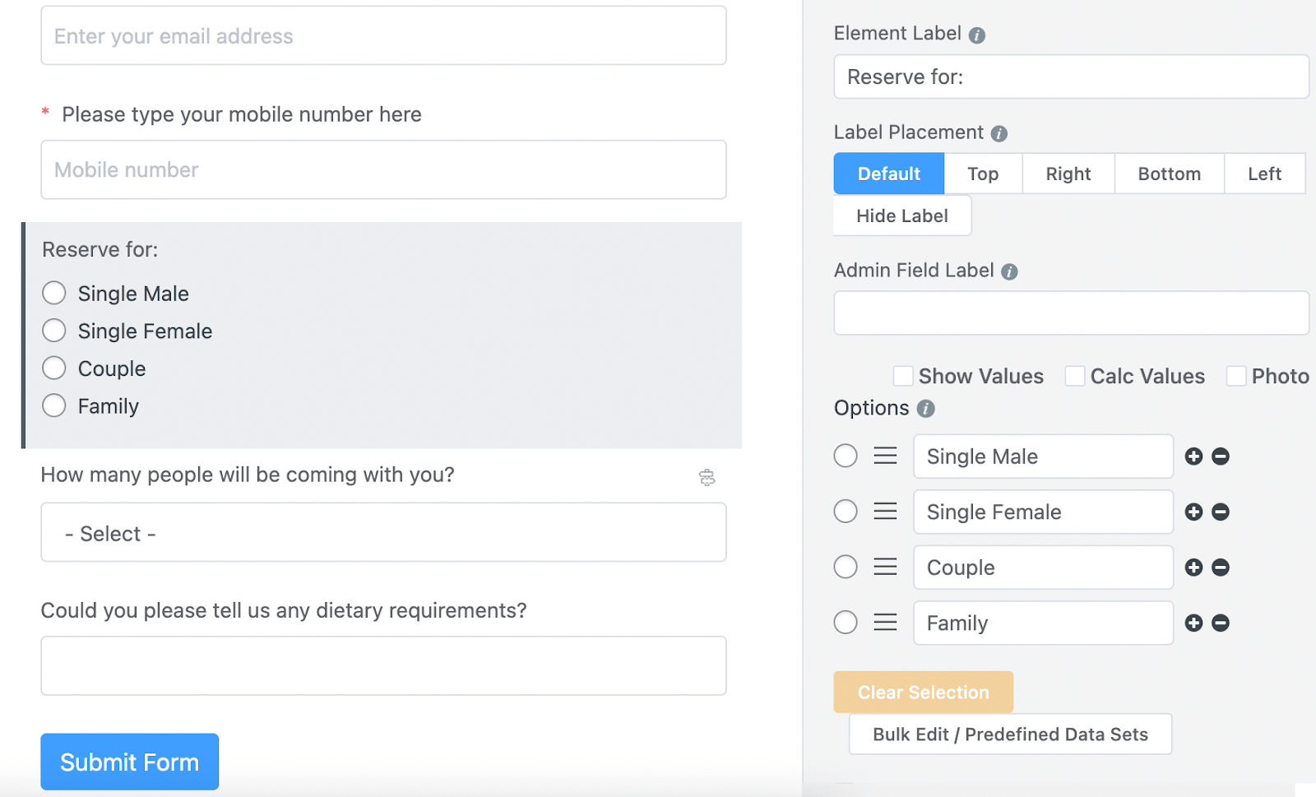Enable the Photo checkbox
The image size is (1316, 797).
click(1236, 376)
